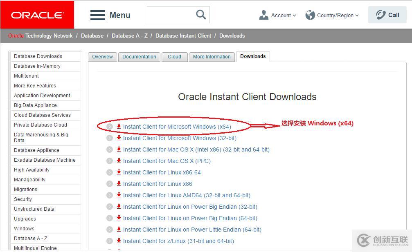
Task: Click the Downloads breadcrumb
Action: 232,36
